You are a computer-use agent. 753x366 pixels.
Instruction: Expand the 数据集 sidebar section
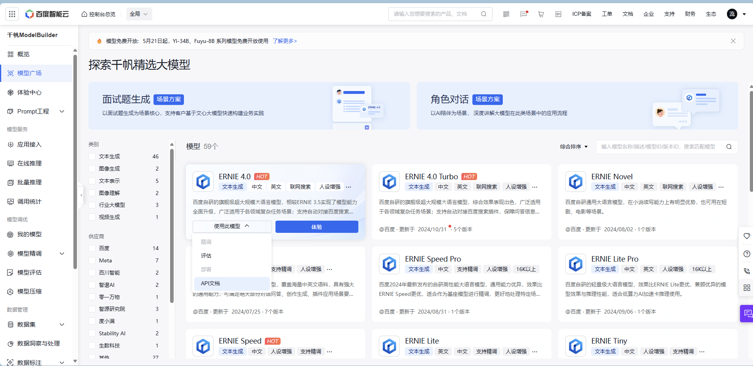click(62, 325)
